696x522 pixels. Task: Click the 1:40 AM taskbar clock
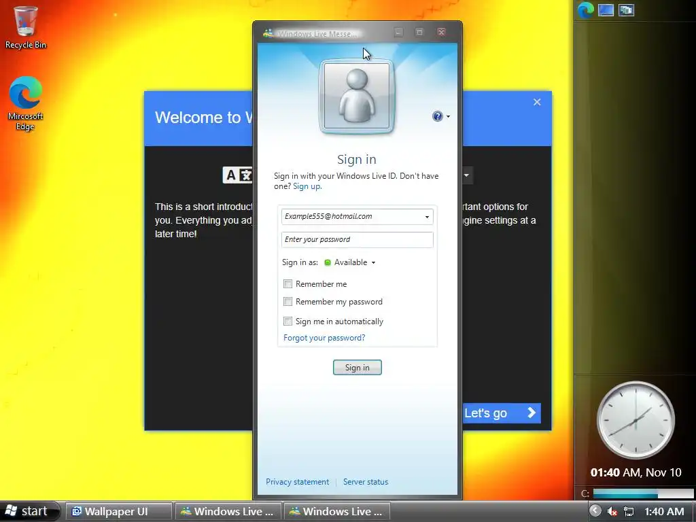pyautogui.click(x=664, y=511)
